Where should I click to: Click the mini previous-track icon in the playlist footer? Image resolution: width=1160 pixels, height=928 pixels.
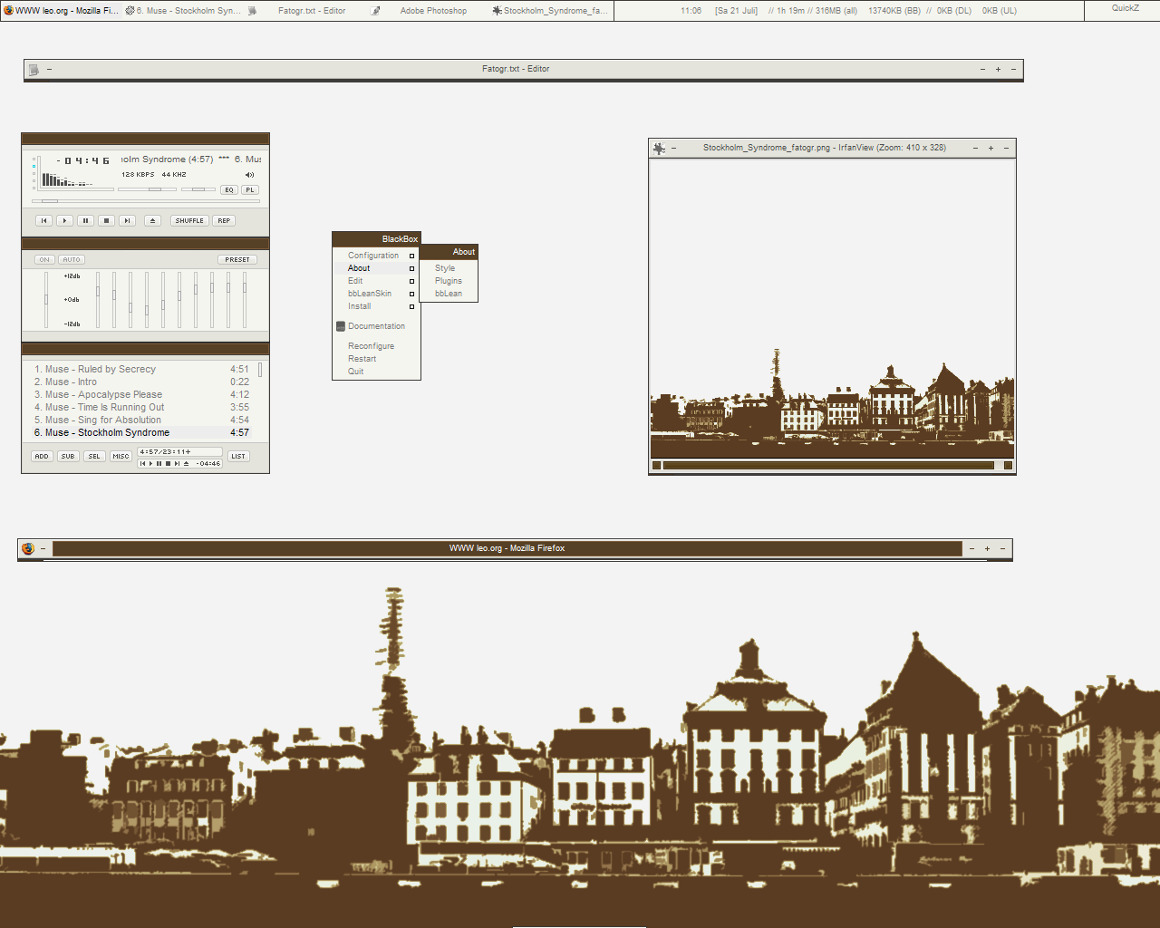coord(143,463)
